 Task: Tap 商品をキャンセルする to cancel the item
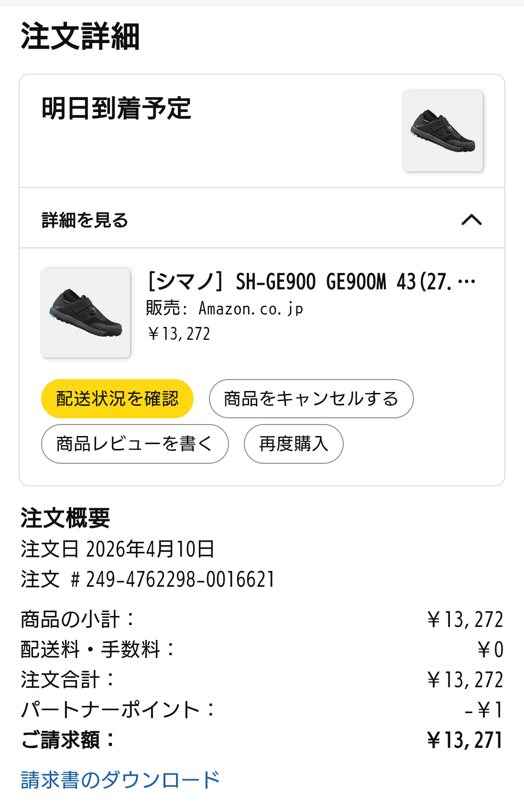pos(311,399)
